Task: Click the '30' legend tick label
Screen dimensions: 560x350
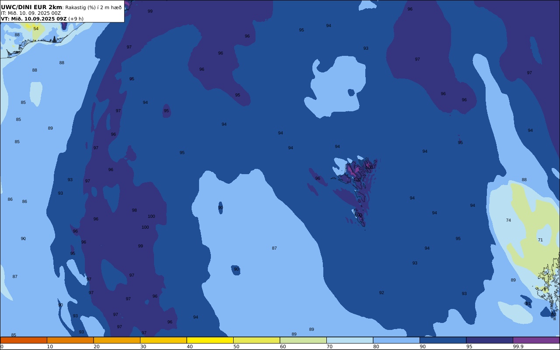Action: click(143, 347)
